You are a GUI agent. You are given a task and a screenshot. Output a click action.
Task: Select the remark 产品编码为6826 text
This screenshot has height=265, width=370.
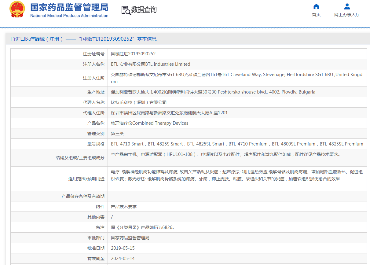(x=143, y=227)
